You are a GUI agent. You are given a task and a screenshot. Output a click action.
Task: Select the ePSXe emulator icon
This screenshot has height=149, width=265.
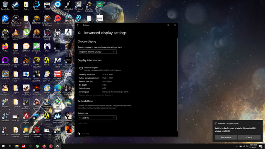(x=47, y=47)
